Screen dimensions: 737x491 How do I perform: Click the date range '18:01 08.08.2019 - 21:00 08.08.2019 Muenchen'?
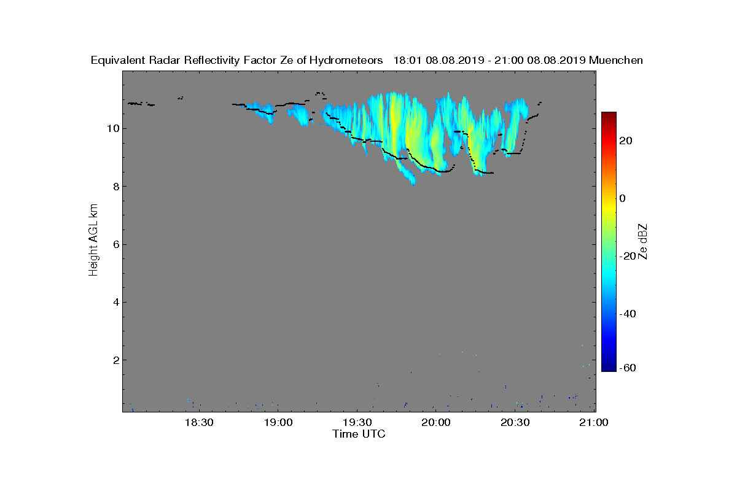[x=518, y=60]
